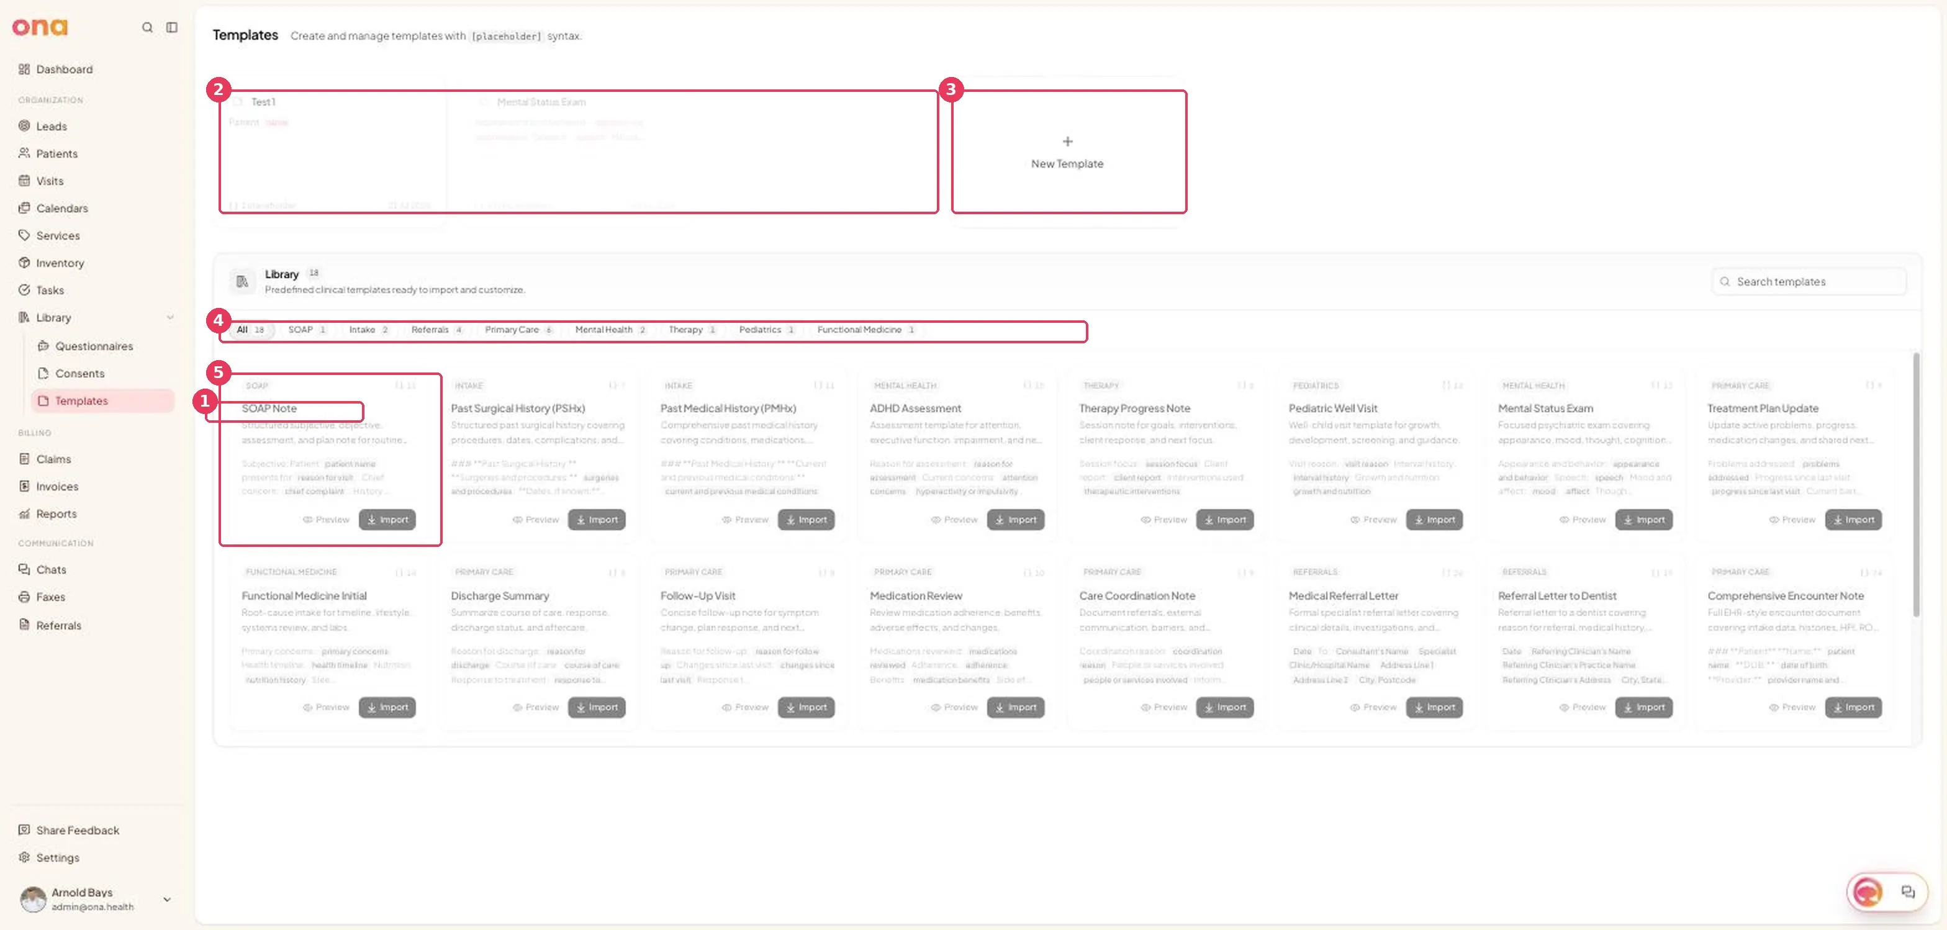
Task: Import the Past Surgical History template
Action: [x=597, y=520]
